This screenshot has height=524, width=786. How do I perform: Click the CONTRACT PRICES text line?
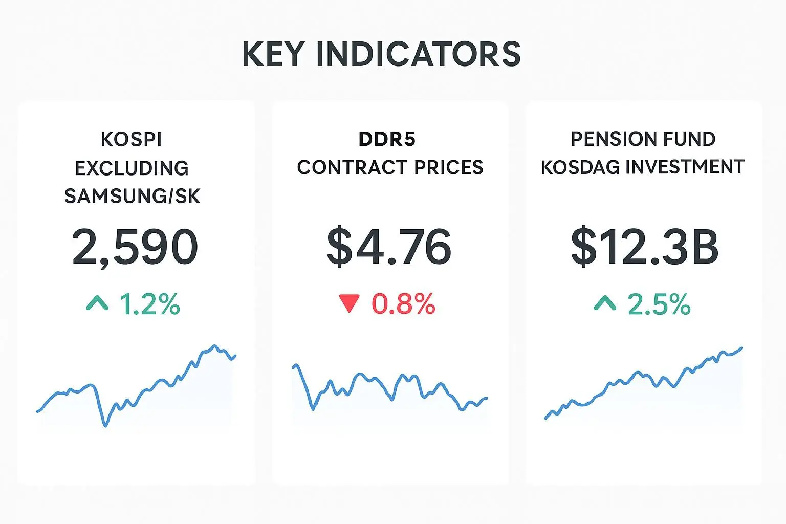pyautogui.click(x=390, y=167)
